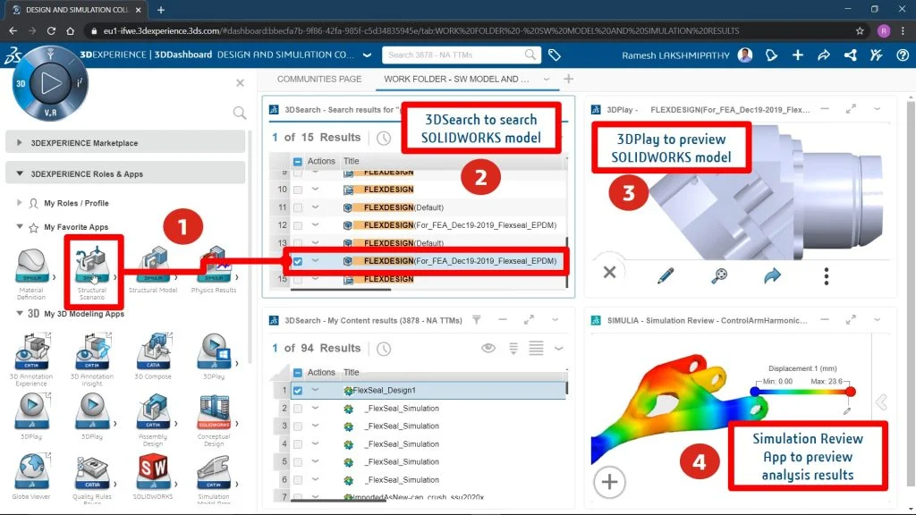916x515 pixels.
Task: Click the My Roles / Profile link
Action: coord(76,203)
